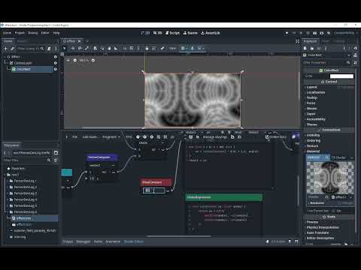Open Inspector object history list
361x270 pixels.
pyautogui.click(x=355, y=48)
